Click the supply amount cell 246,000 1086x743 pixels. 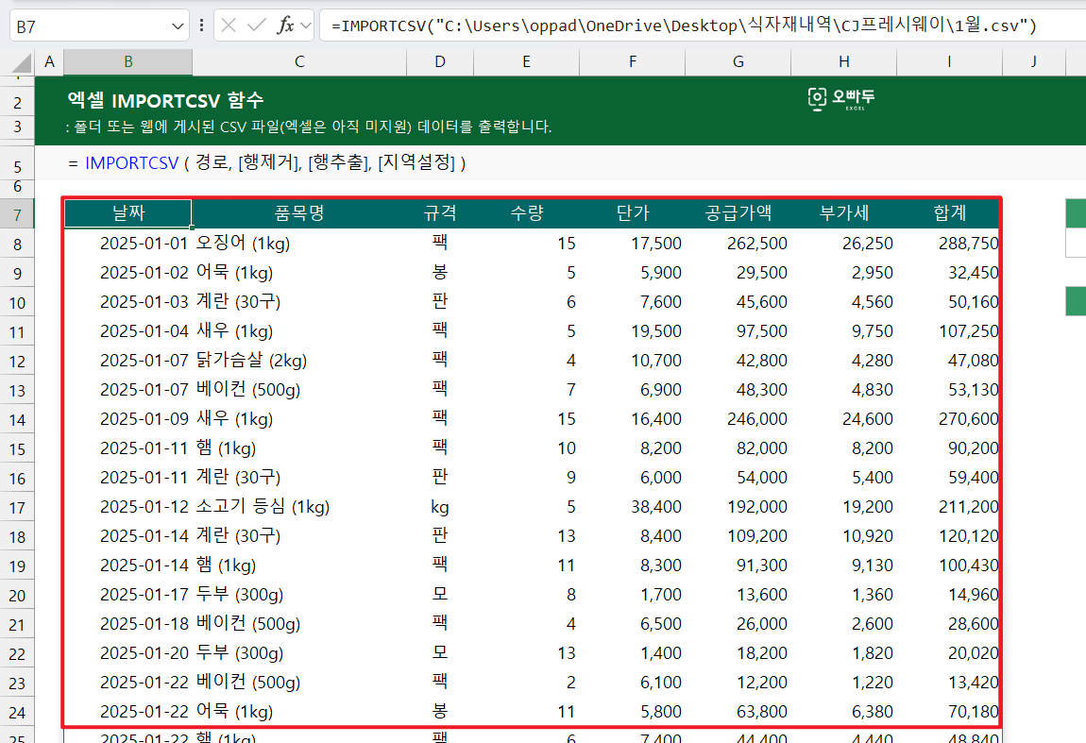click(738, 419)
